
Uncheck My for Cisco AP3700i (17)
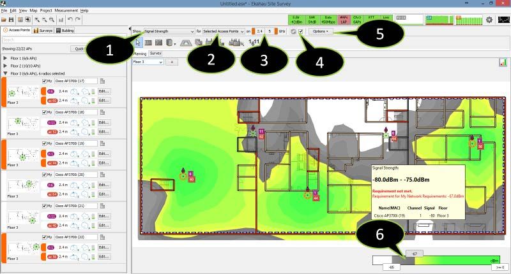click(44, 81)
